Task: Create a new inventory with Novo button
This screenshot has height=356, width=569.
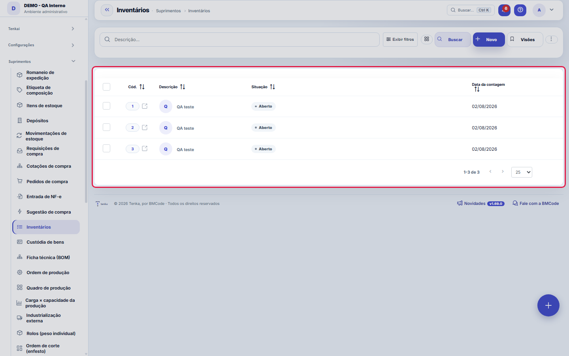Action: (489, 40)
